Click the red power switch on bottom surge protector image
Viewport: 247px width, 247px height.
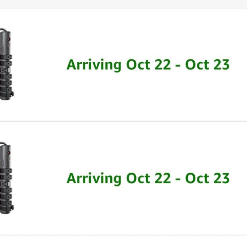click(9, 153)
